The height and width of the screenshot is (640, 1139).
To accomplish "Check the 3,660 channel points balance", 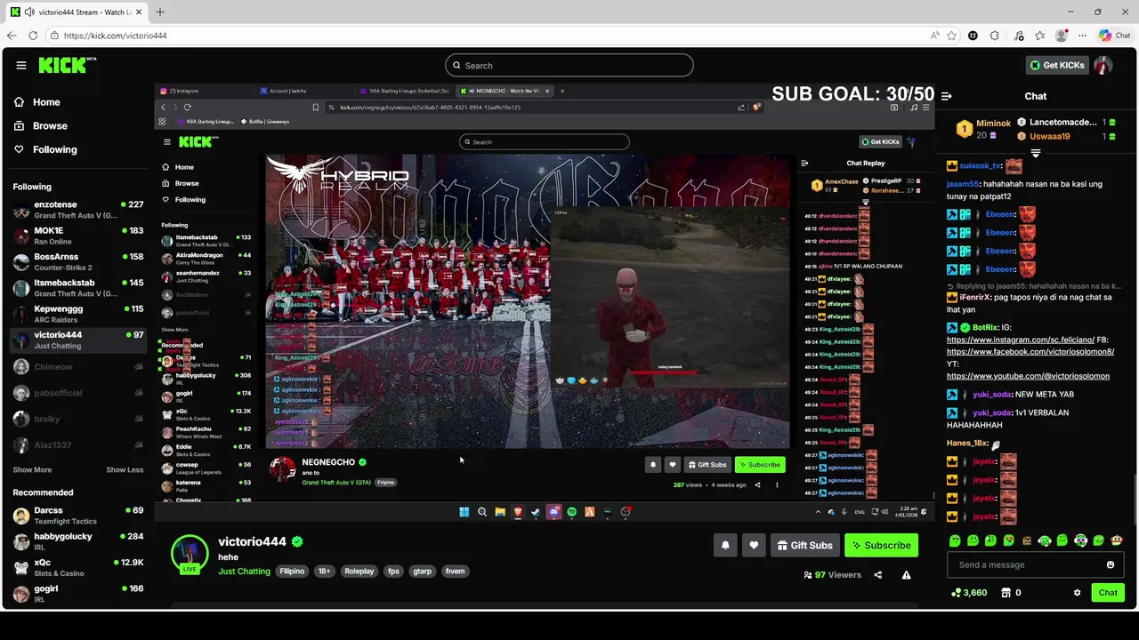I will [969, 593].
